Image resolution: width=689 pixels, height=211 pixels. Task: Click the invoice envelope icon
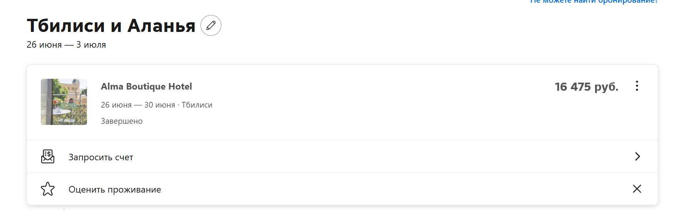tap(48, 156)
